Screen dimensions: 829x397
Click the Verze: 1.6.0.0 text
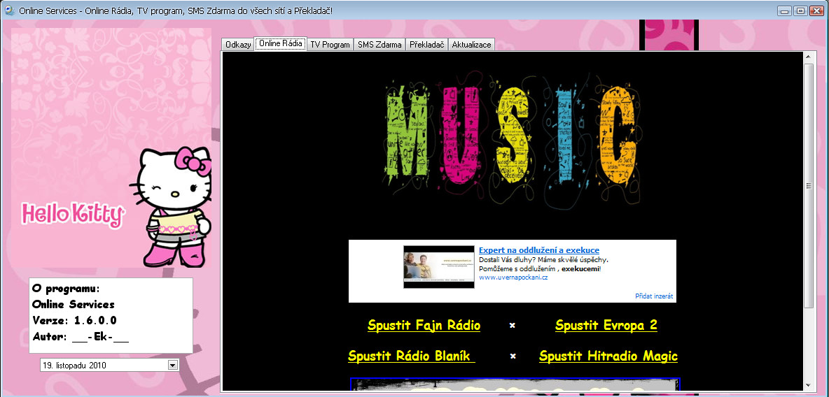pos(74,320)
